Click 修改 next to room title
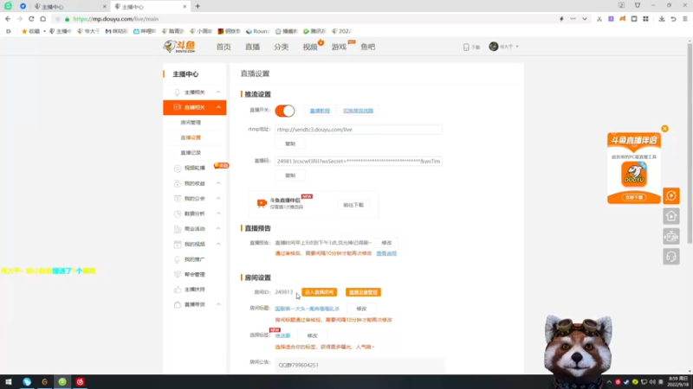Screen dimensions: 693x389 tap(361, 309)
